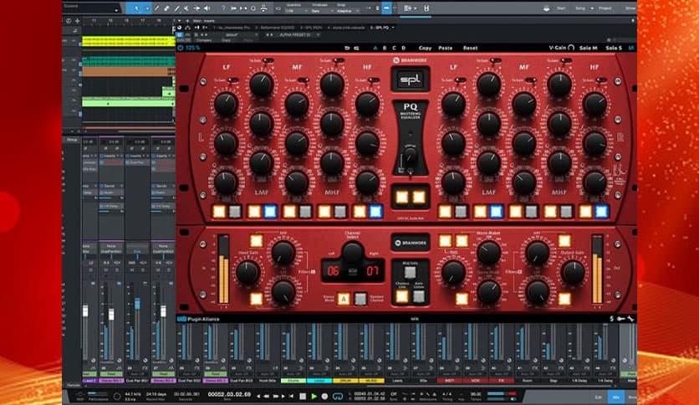
Task: Open the Timebase dropdown
Action: click(321, 11)
